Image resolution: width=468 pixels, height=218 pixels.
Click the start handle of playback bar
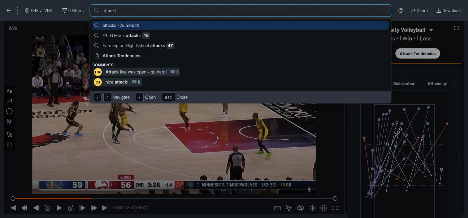13,199
